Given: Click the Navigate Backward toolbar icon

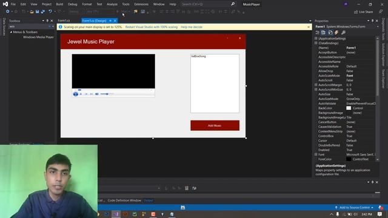Looking at the screenshot, I should pos(8,12).
